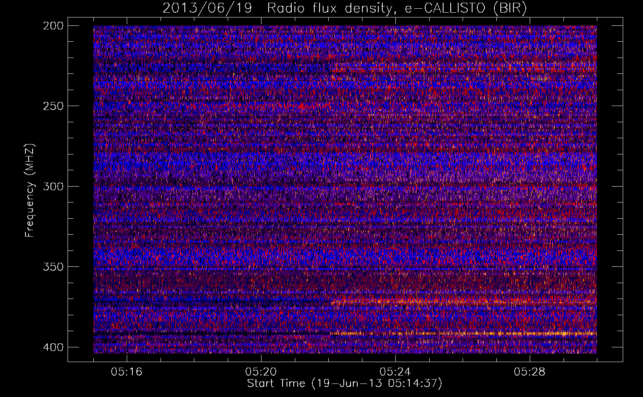Click the bright yellow emission band near 392 MHz

pos(464,333)
